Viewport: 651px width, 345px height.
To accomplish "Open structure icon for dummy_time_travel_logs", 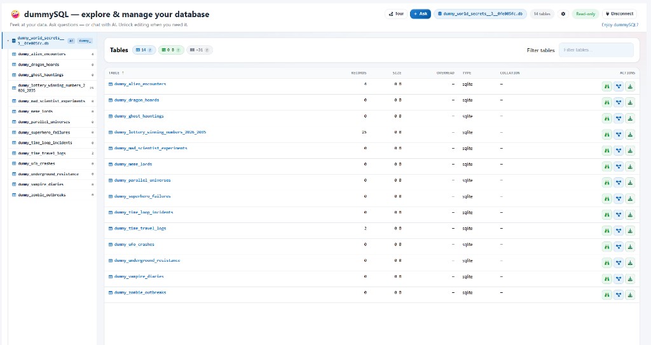I will coord(619,231).
